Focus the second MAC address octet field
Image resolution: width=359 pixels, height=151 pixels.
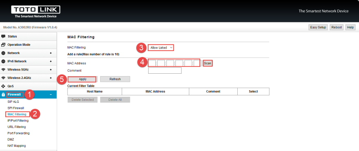161,63
